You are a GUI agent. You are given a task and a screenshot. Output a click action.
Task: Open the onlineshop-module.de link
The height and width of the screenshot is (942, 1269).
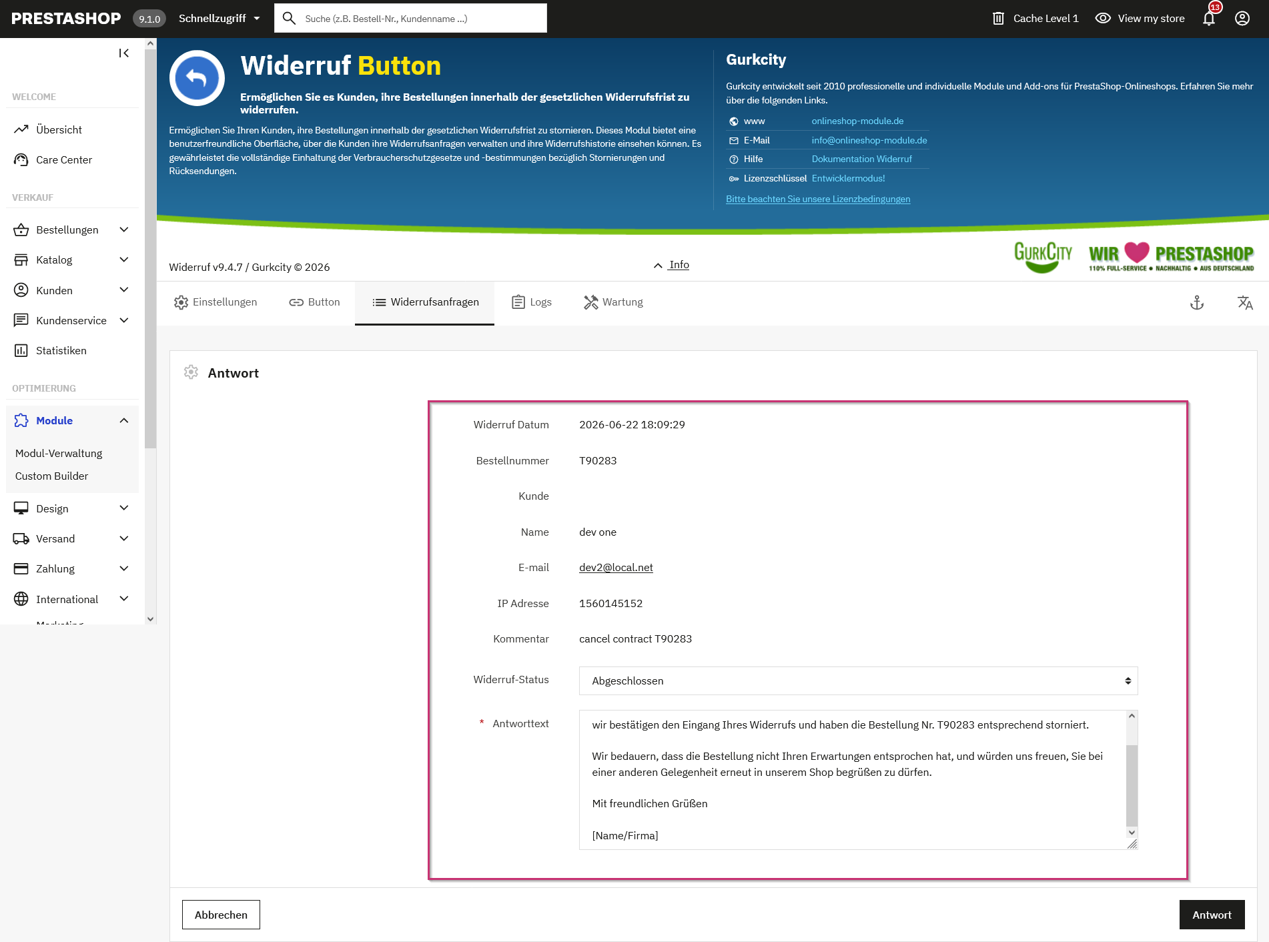(x=857, y=121)
